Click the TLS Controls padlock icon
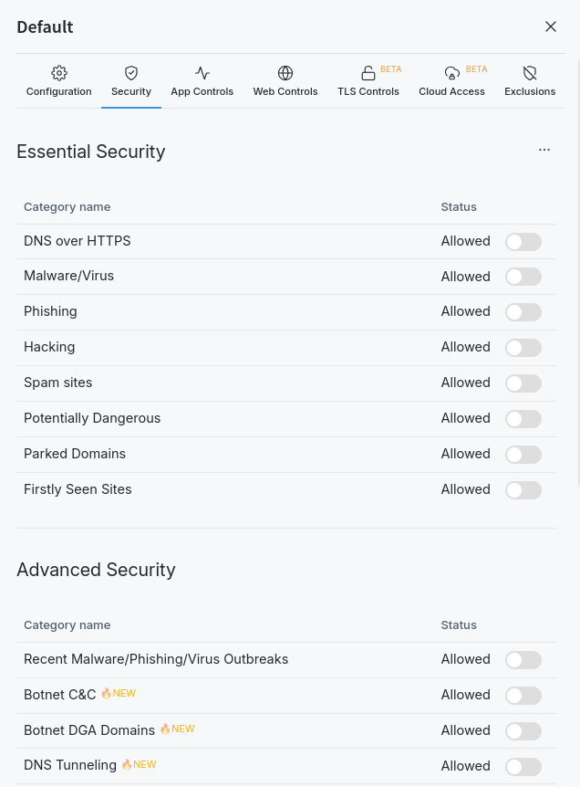The image size is (580, 787). [368, 73]
